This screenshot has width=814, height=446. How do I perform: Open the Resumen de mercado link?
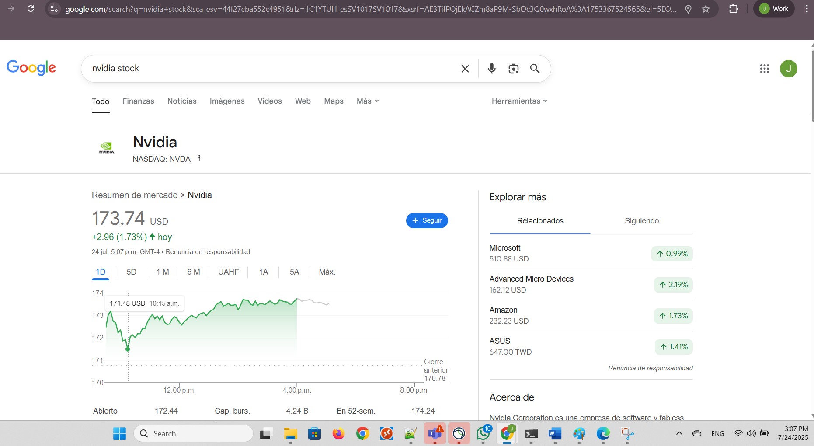[x=135, y=195]
